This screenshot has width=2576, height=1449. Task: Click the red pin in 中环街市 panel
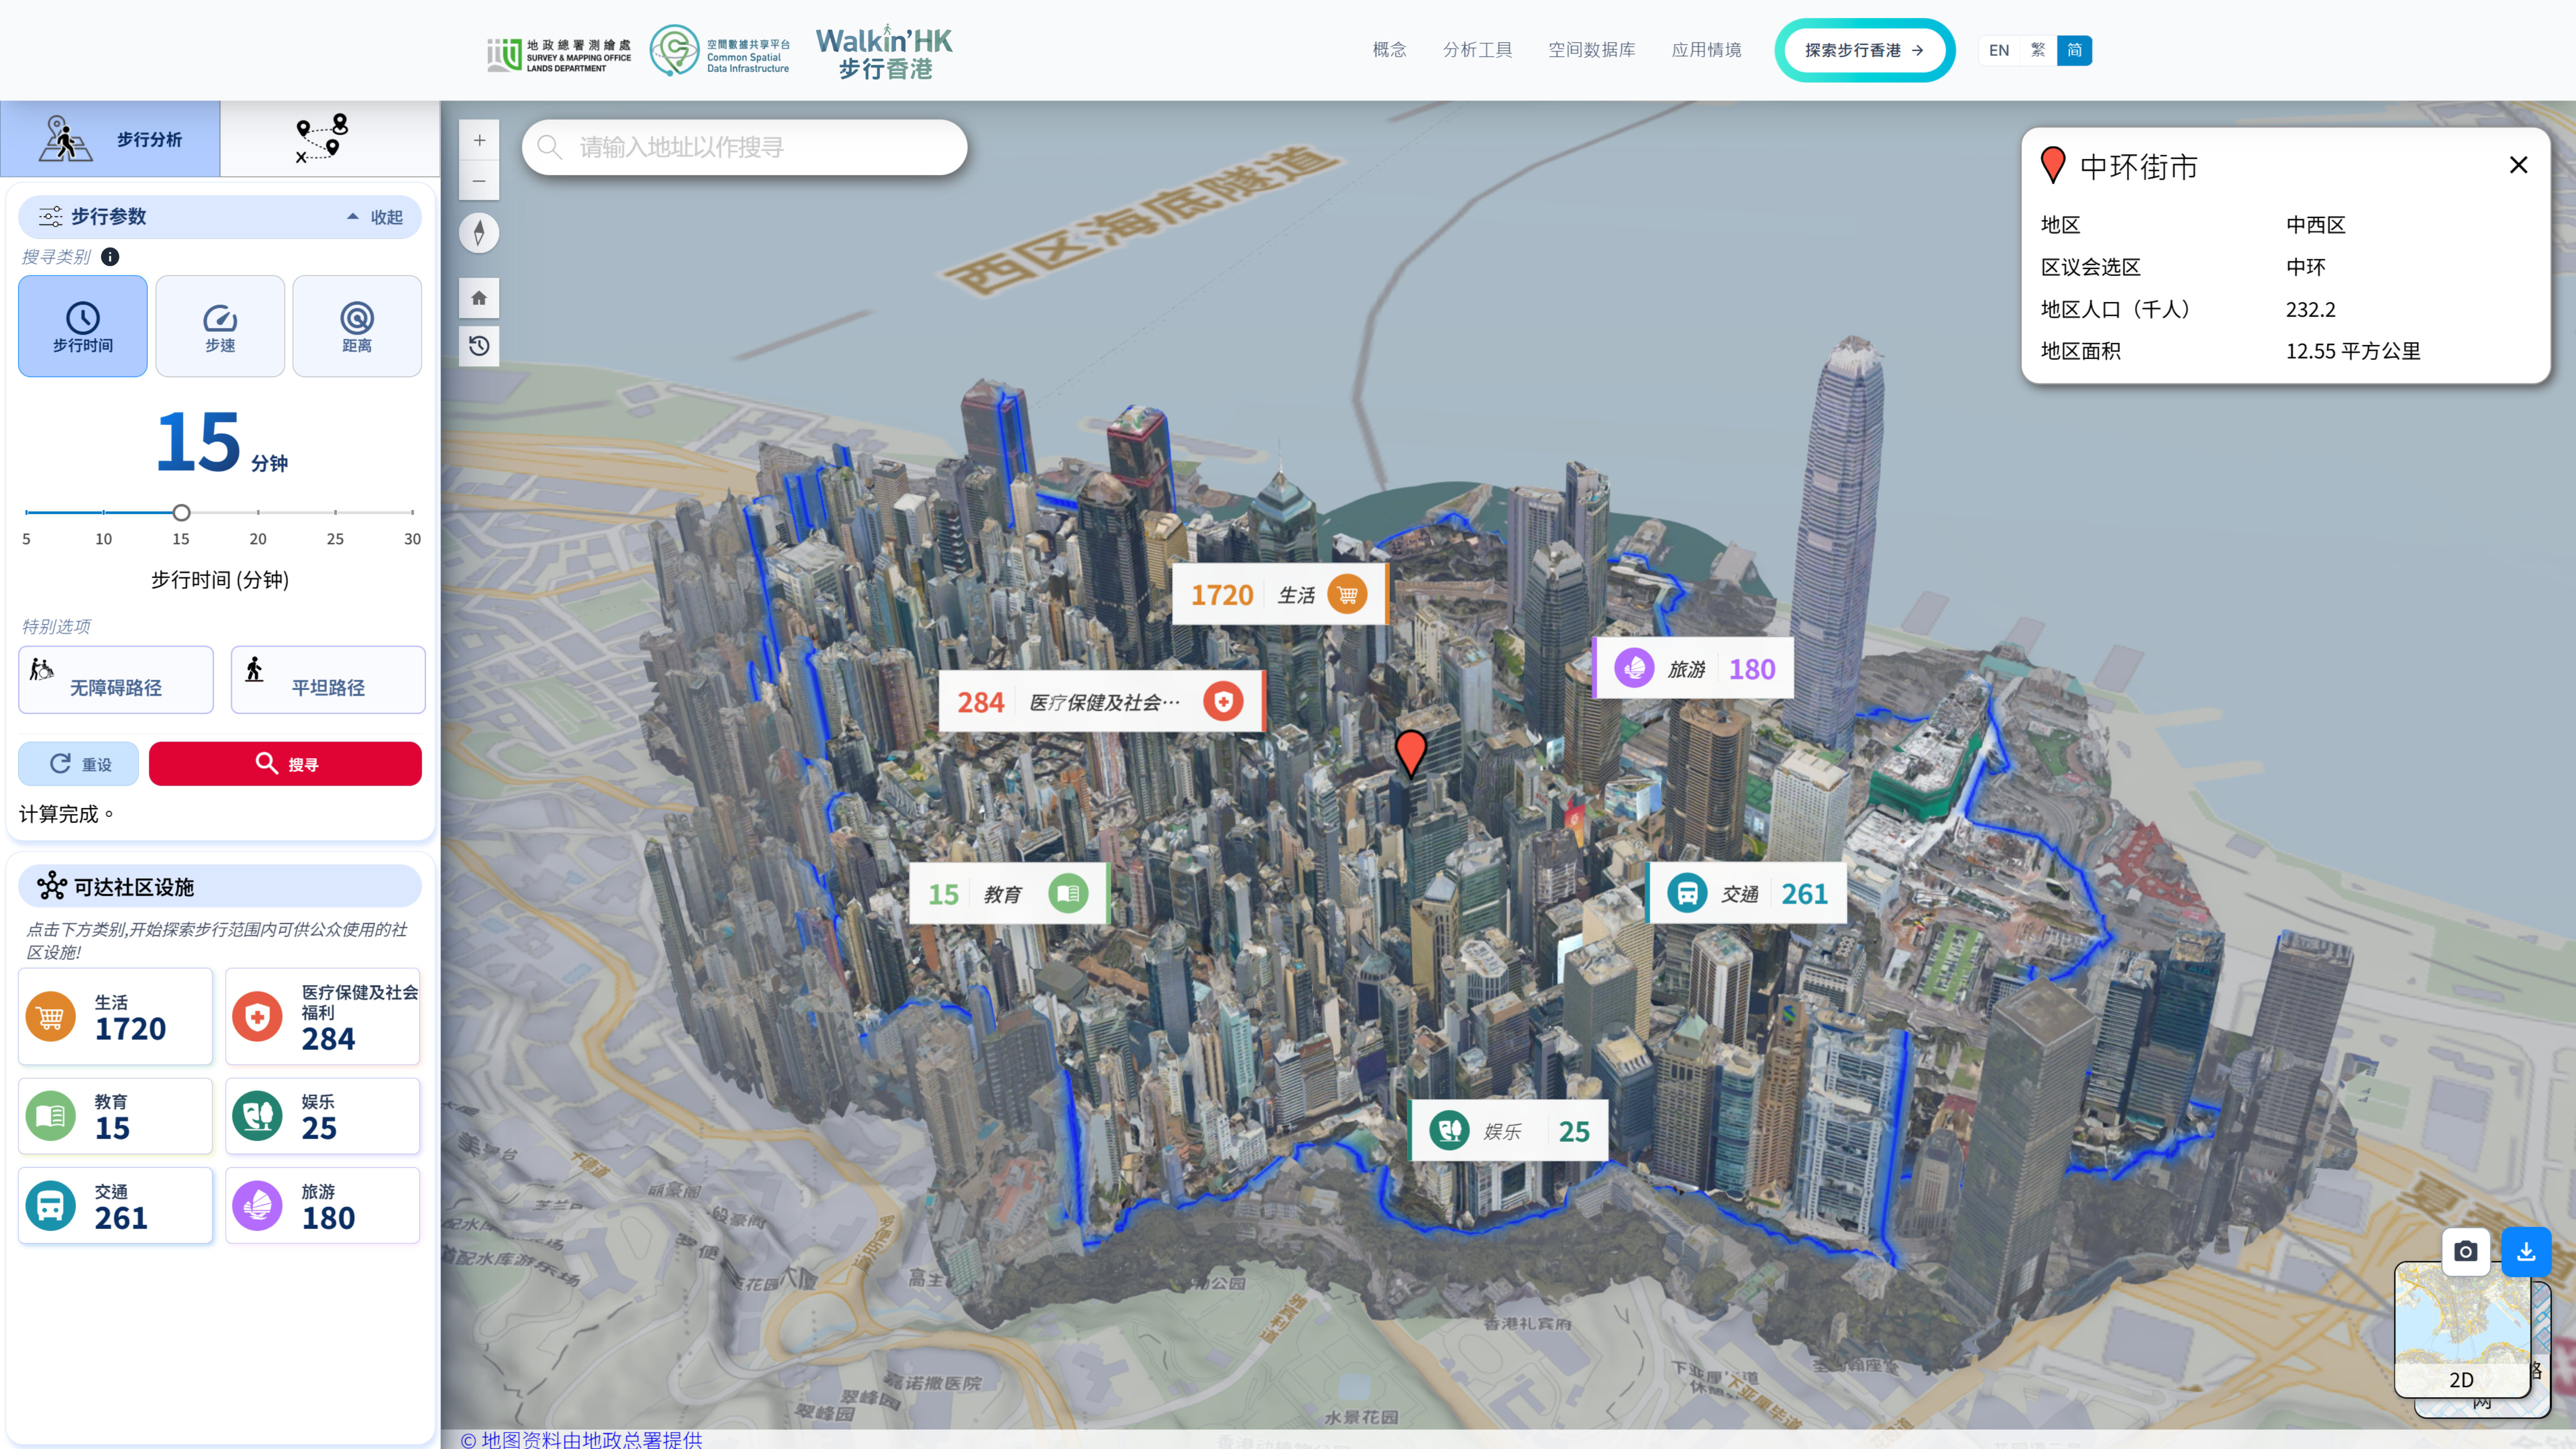tap(2053, 164)
